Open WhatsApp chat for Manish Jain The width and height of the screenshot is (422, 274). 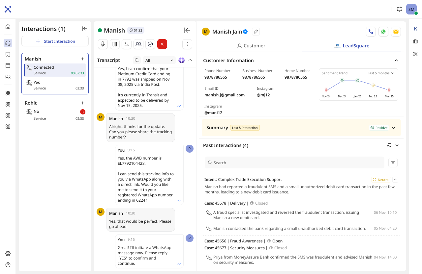[x=383, y=32]
